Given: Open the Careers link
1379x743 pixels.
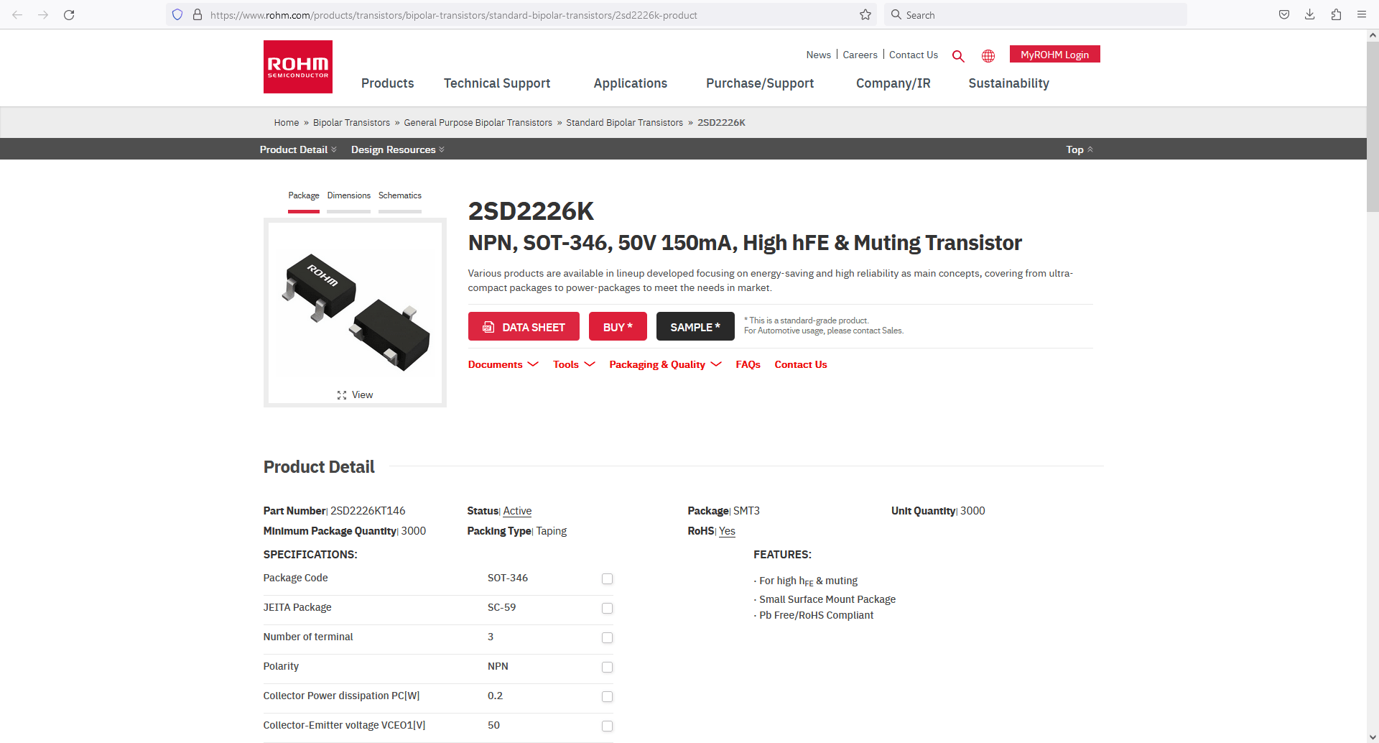Looking at the screenshot, I should 860,55.
